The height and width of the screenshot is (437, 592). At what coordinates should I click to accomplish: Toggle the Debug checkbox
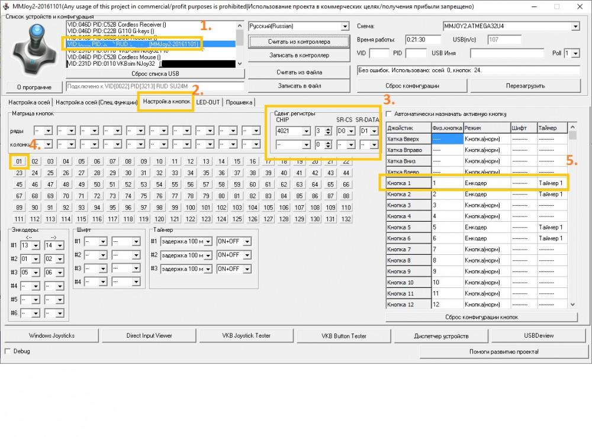click(x=8, y=351)
